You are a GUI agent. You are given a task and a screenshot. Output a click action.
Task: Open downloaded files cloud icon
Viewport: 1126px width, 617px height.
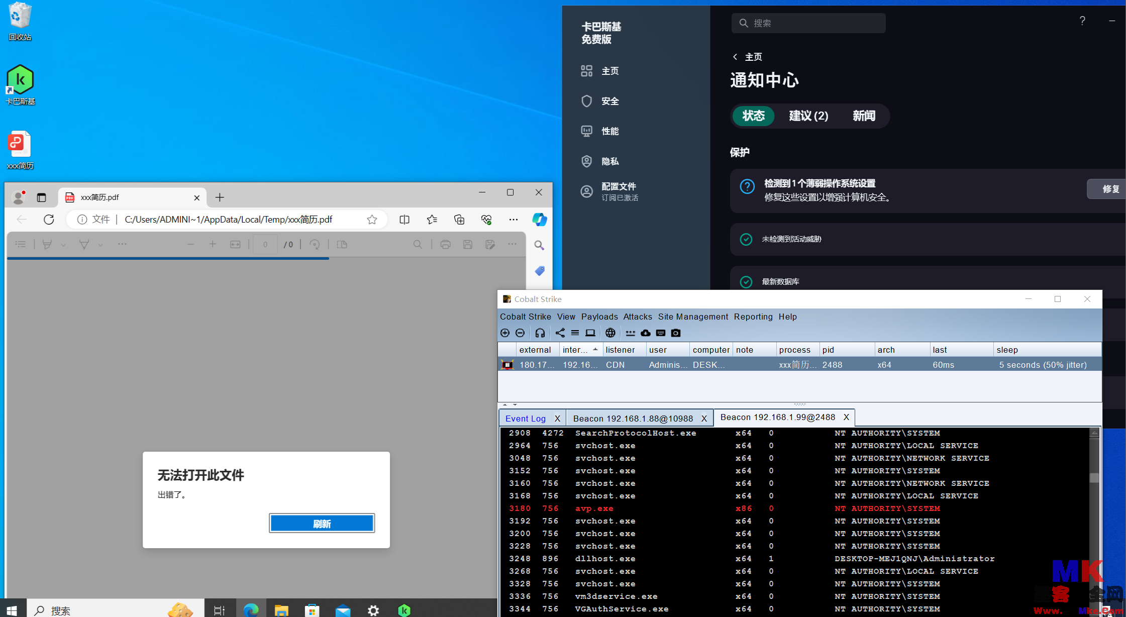[646, 333]
